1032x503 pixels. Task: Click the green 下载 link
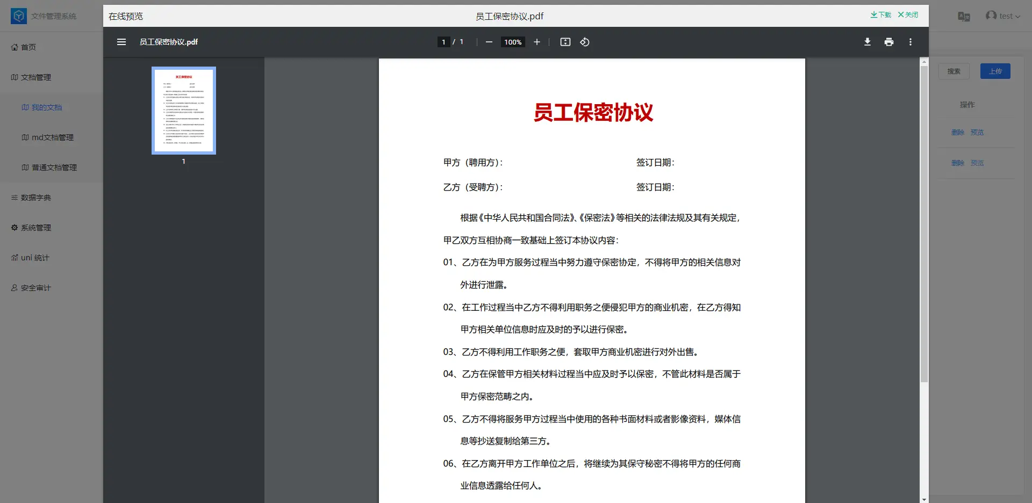[880, 15]
